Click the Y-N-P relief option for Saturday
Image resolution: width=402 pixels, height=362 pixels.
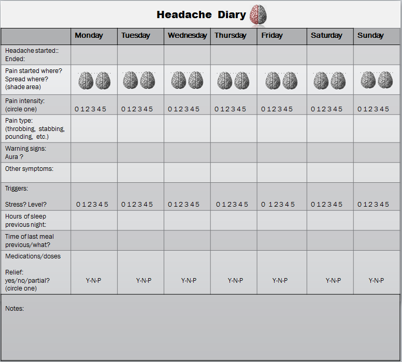[333, 281]
